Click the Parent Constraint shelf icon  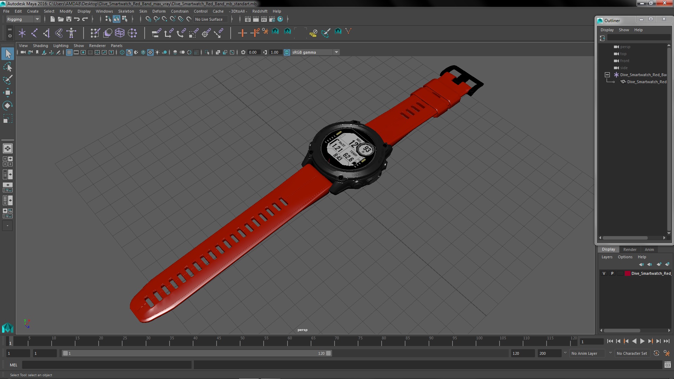pos(156,33)
